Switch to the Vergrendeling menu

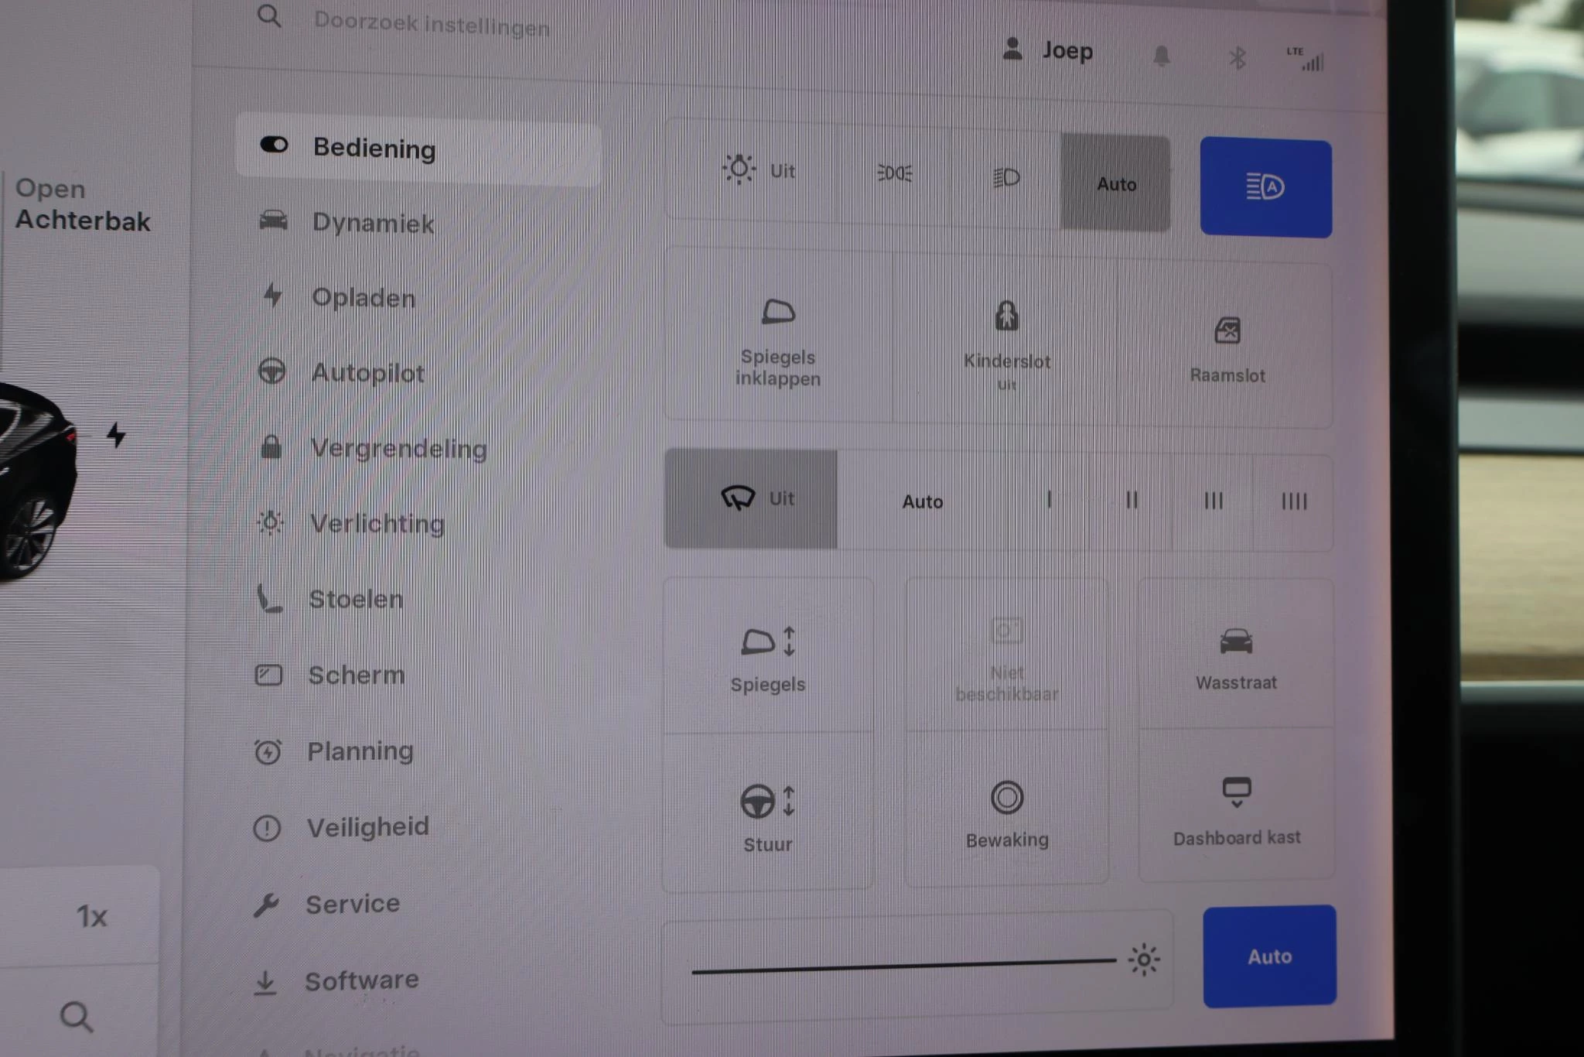click(x=398, y=448)
